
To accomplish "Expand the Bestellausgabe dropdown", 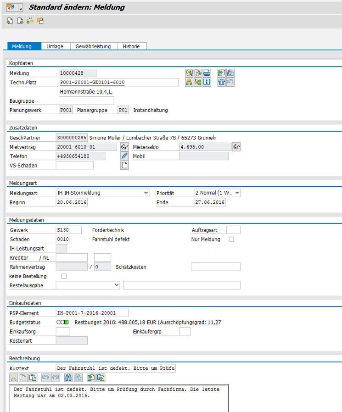I will (x=117, y=285).
